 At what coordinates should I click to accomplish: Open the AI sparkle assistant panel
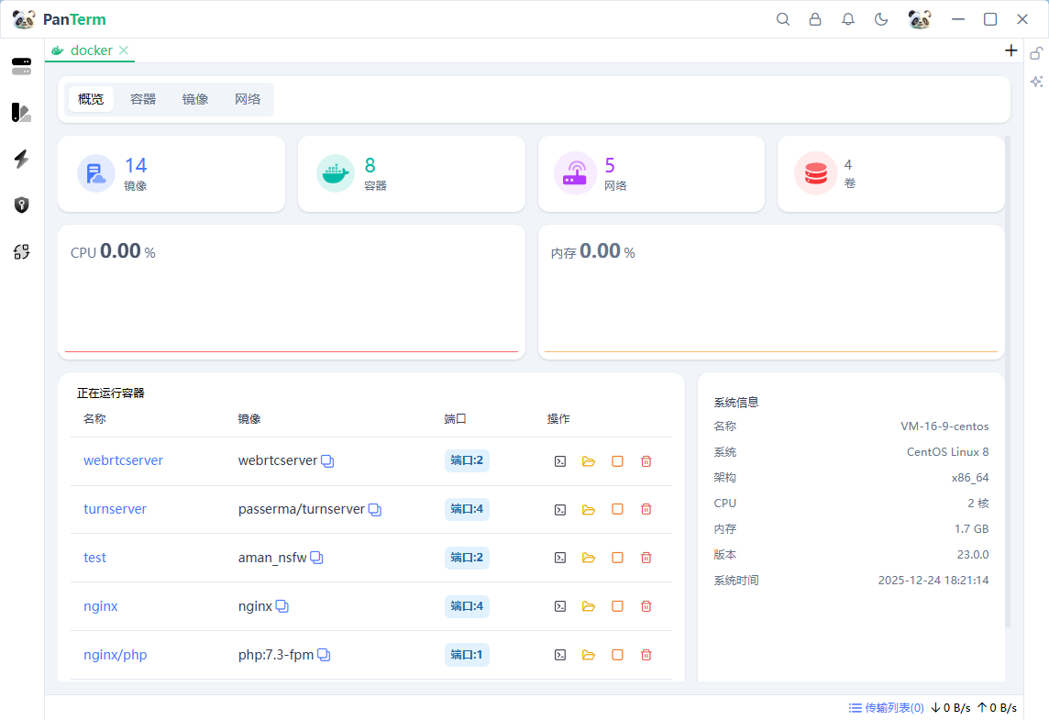pyautogui.click(x=1036, y=82)
